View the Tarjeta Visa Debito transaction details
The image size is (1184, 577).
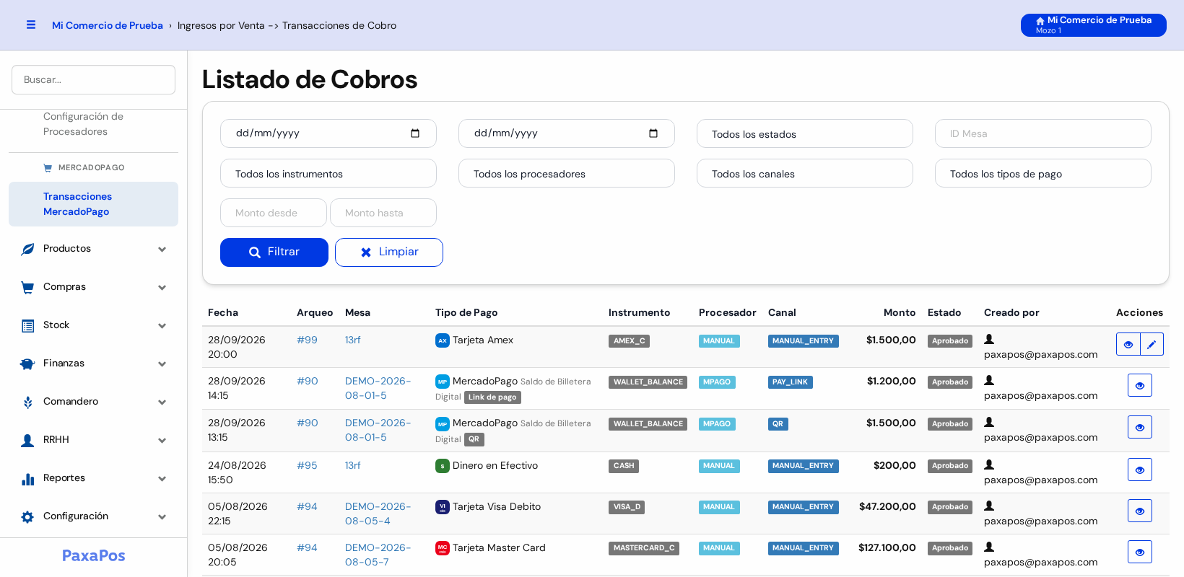click(1139, 511)
